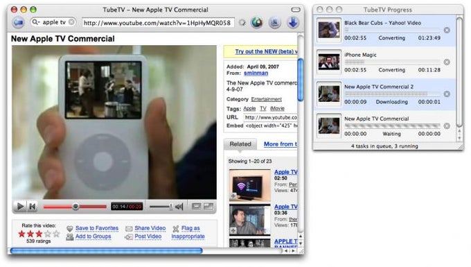Click the Save to Favorites link

pos(97,228)
